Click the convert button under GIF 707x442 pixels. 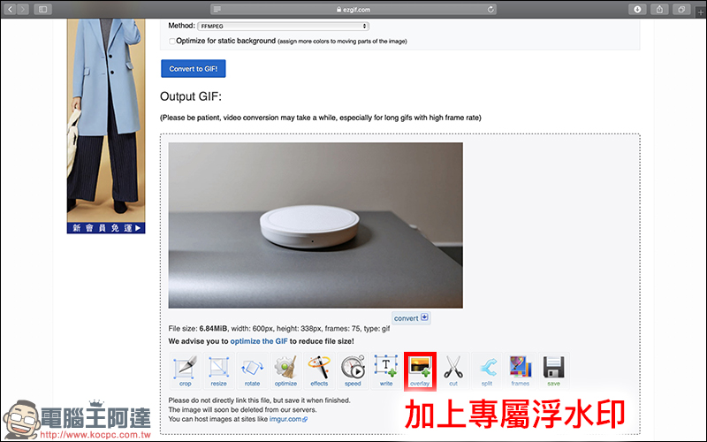click(x=411, y=317)
